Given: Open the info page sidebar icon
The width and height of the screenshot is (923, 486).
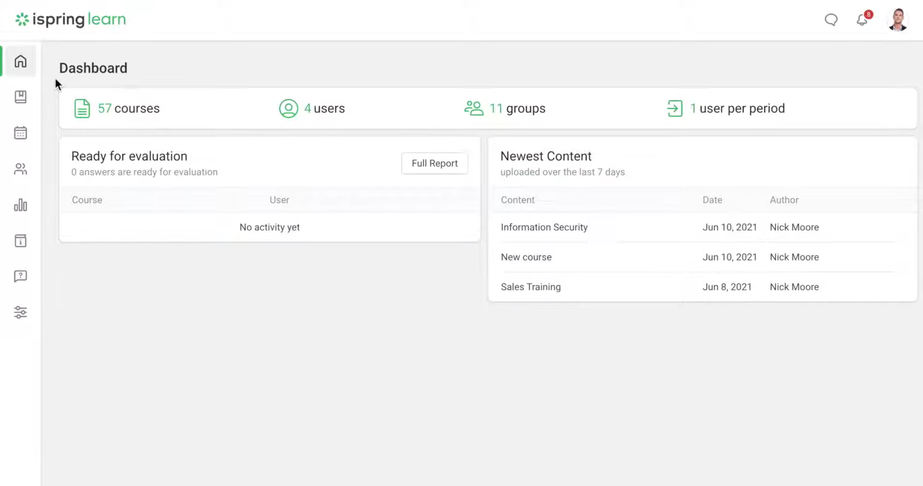Looking at the screenshot, I should [x=21, y=241].
